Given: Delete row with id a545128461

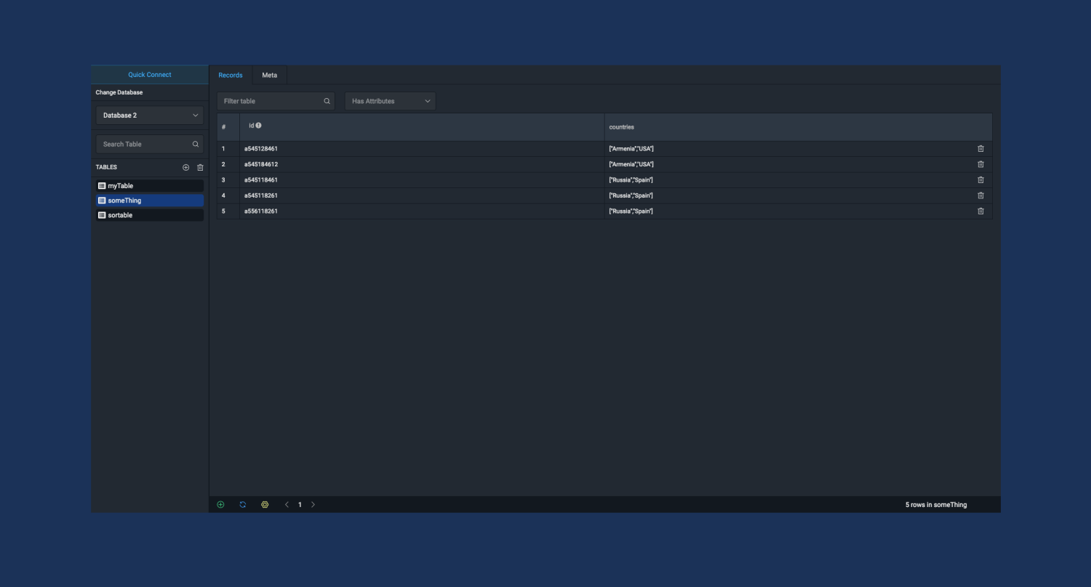Looking at the screenshot, I should 980,148.
